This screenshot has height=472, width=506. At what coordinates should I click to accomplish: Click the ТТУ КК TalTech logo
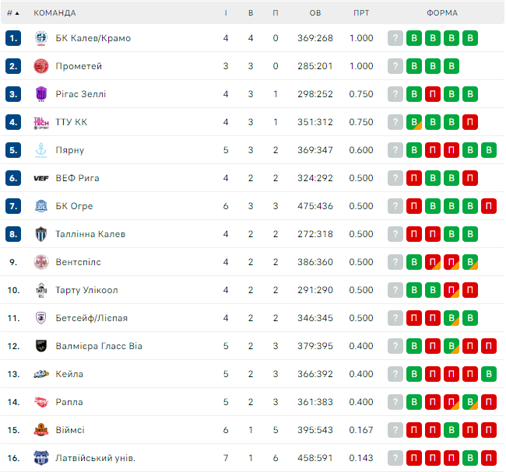click(41, 122)
